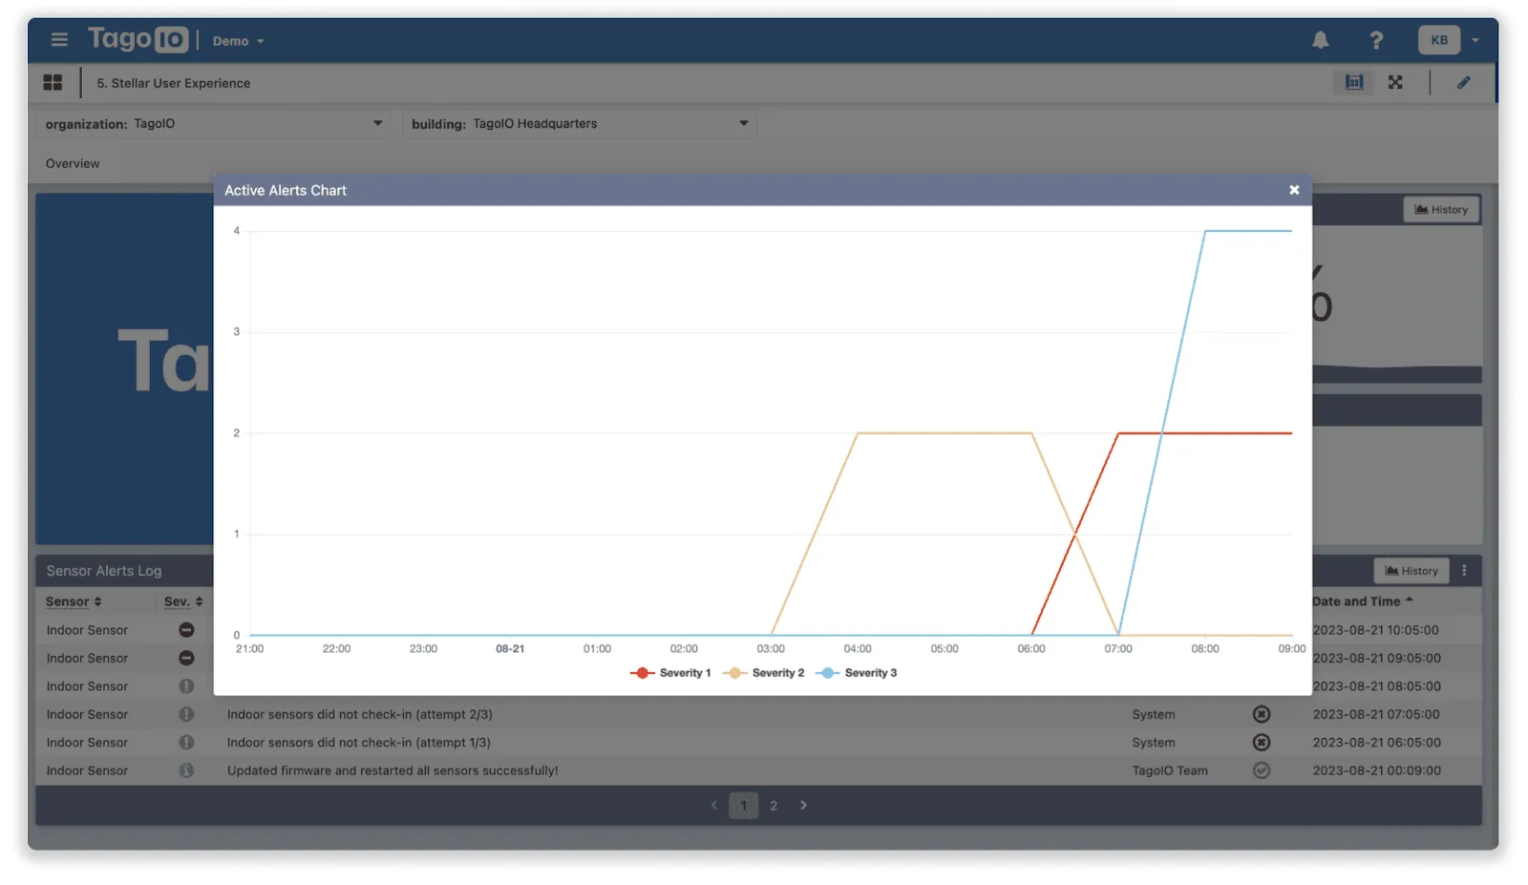Screen dimensions: 1528x885
Task: Open help via the question mark icon
Action: click(1376, 39)
